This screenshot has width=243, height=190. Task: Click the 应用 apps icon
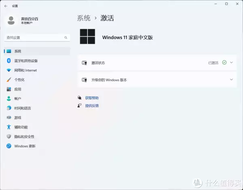9,89
